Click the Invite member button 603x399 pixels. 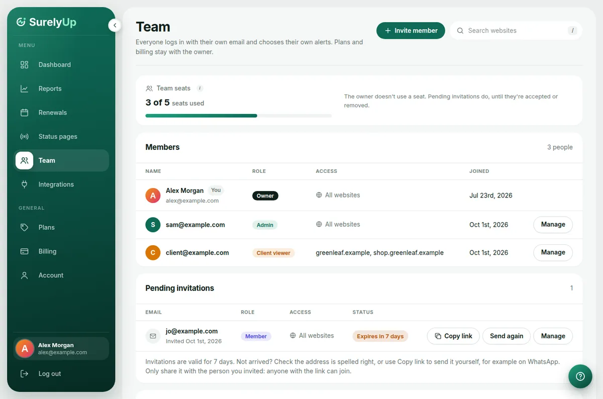[411, 31]
